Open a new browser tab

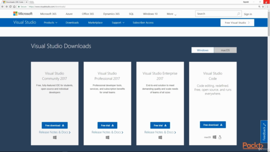pyautogui.click(x=32, y=2)
